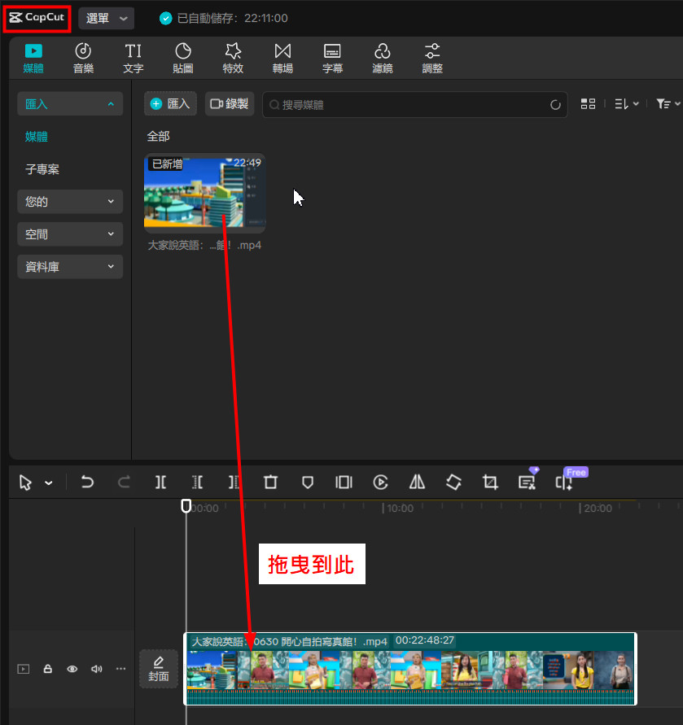Open the 選單 menu dropdown
The width and height of the screenshot is (683, 725).
point(106,18)
